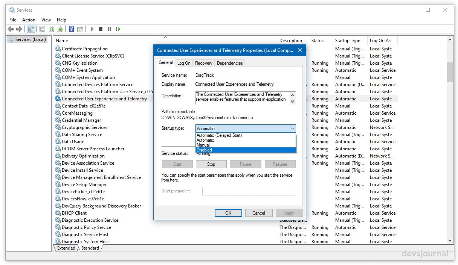The image size is (458, 265).
Task: Click the Stop button in the dialog
Action: click(x=211, y=164)
